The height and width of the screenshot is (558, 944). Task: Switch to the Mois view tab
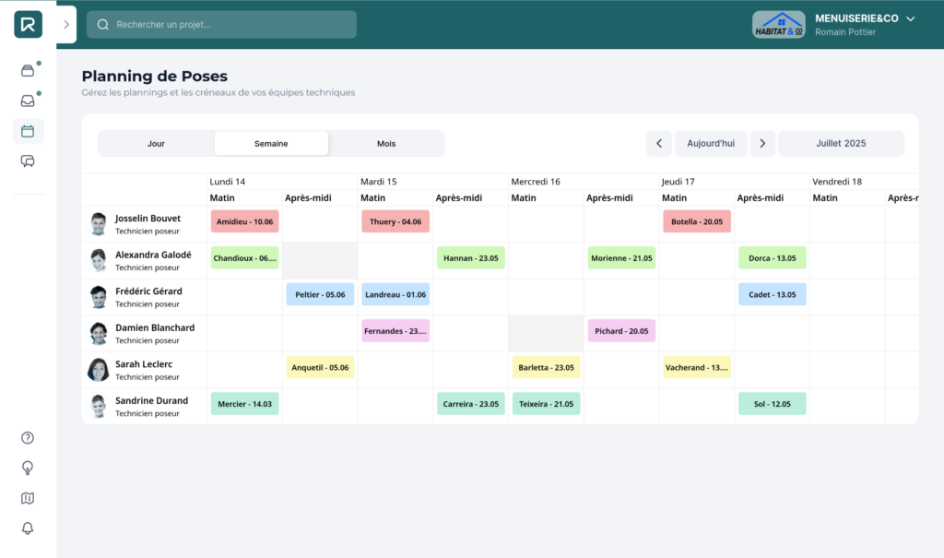click(386, 144)
